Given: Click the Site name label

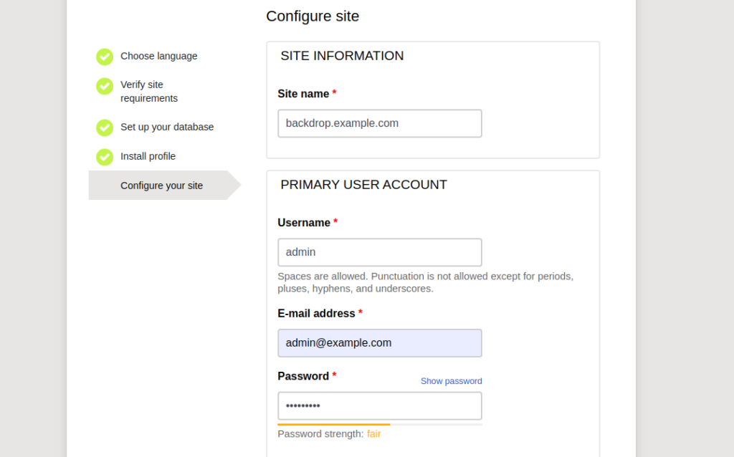Looking at the screenshot, I should pos(303,94).
